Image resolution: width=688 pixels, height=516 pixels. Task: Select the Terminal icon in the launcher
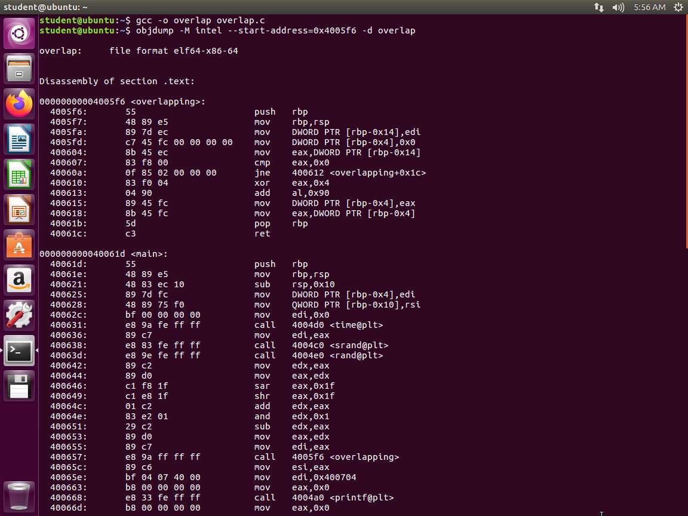click(19, 351)
